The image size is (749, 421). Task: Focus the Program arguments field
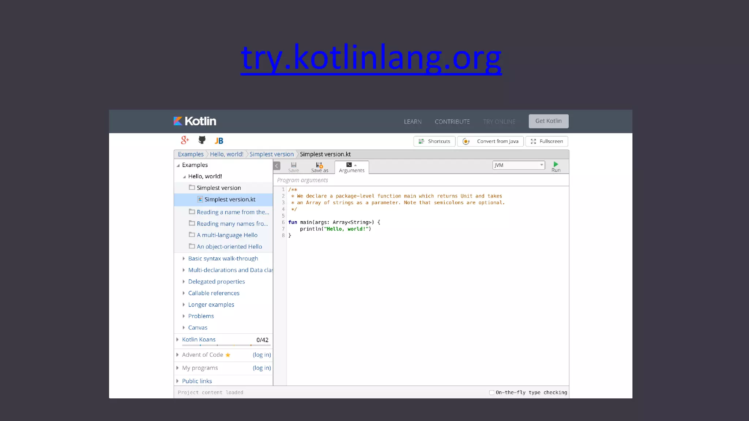(421, 180)
